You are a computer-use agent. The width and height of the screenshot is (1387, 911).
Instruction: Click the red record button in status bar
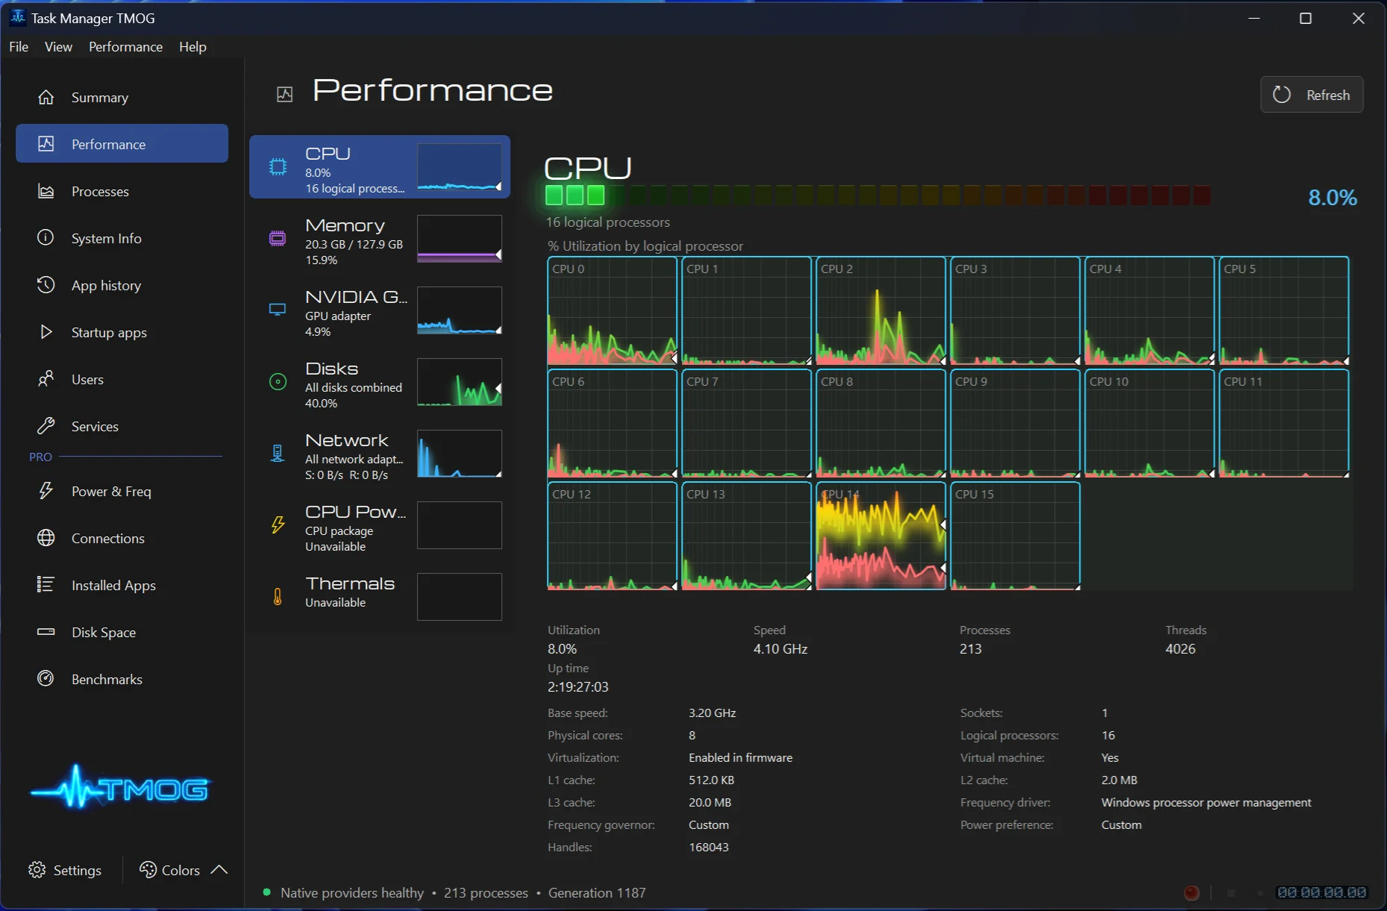point(1192,892)
